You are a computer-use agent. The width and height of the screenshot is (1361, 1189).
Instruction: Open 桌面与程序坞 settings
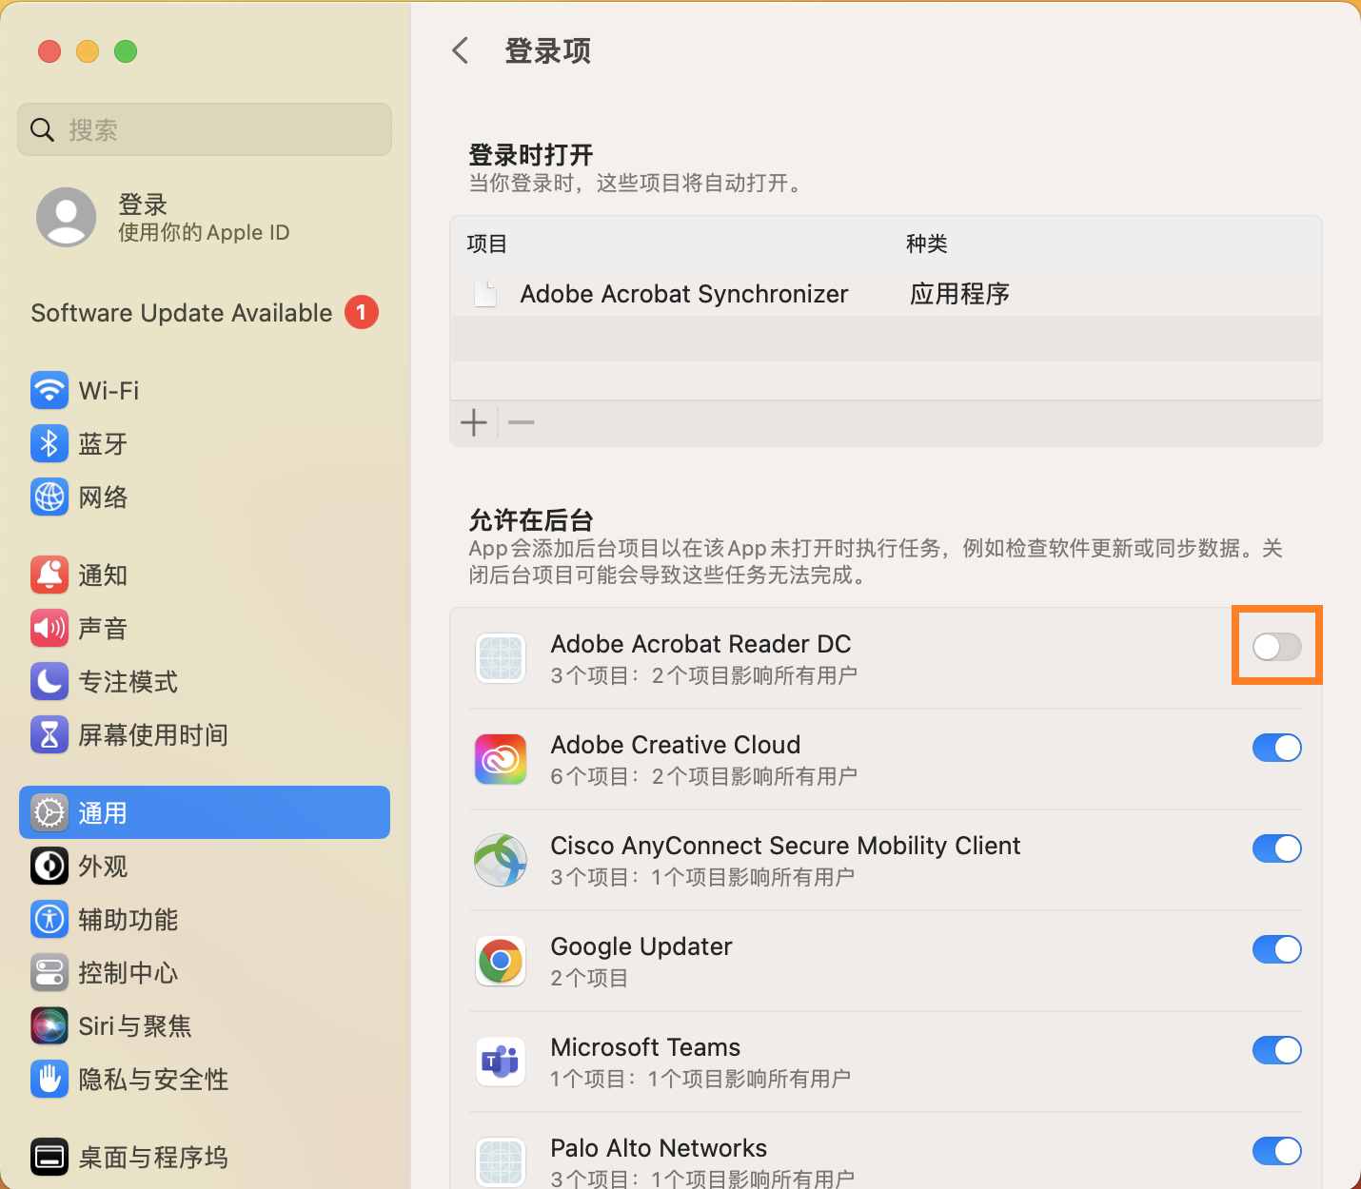(x=152, y=1157)
